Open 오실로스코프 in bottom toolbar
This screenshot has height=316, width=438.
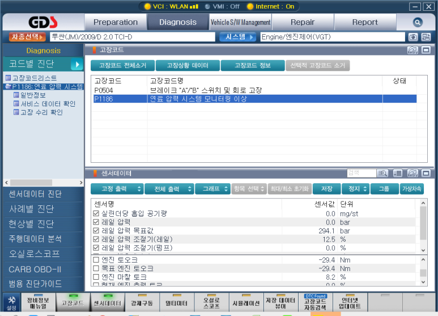[211, 302]
